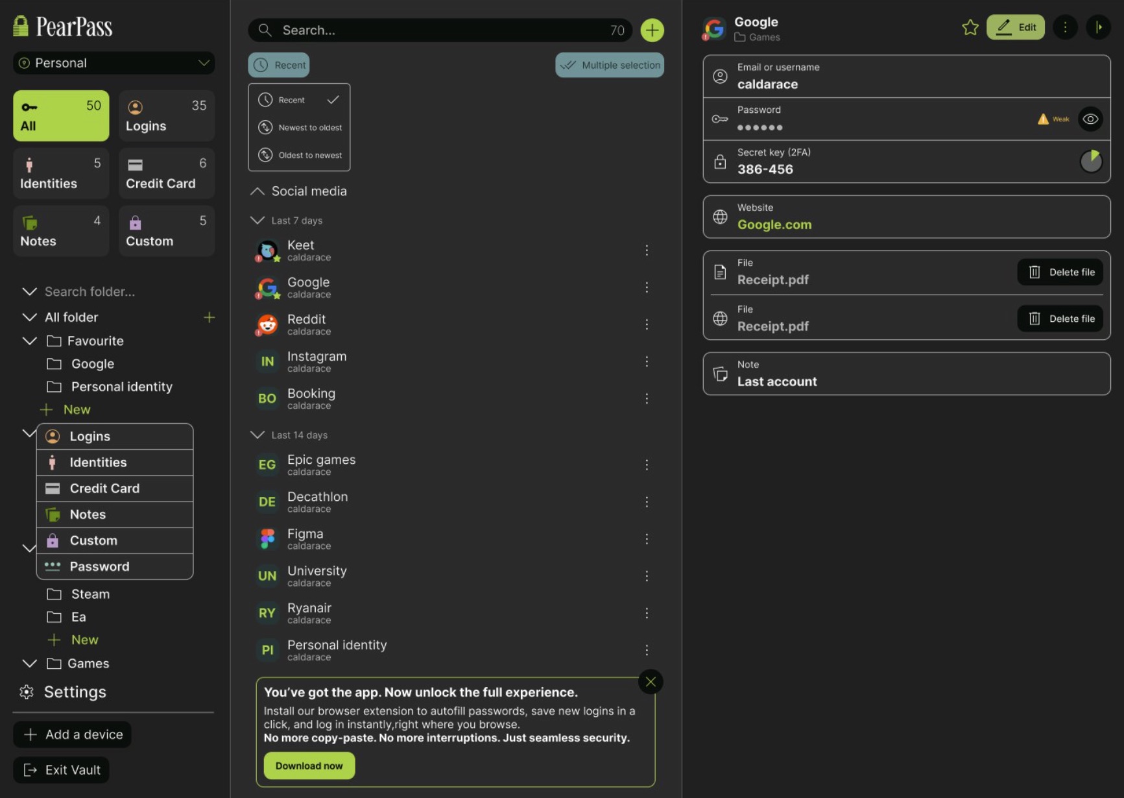Enable Multiple selection mode

(610, 65)
